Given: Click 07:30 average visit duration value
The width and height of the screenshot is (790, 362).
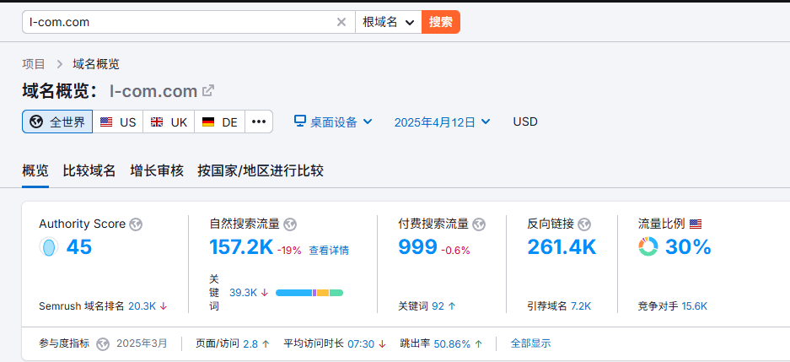Looking at the screenshot, I should click(x=361, y=343).
